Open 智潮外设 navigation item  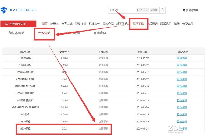click(80, 24)
